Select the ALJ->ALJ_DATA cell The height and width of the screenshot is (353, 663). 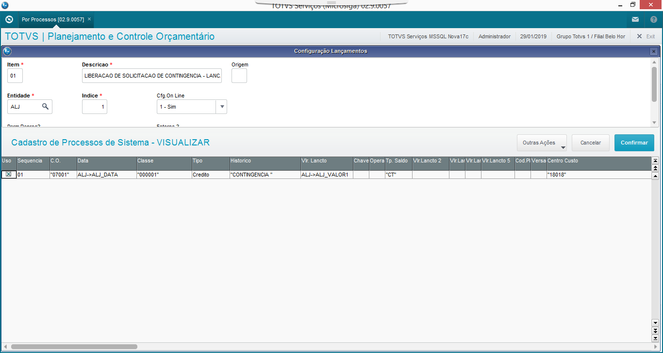pyautogui.click(x=107, y=175)
